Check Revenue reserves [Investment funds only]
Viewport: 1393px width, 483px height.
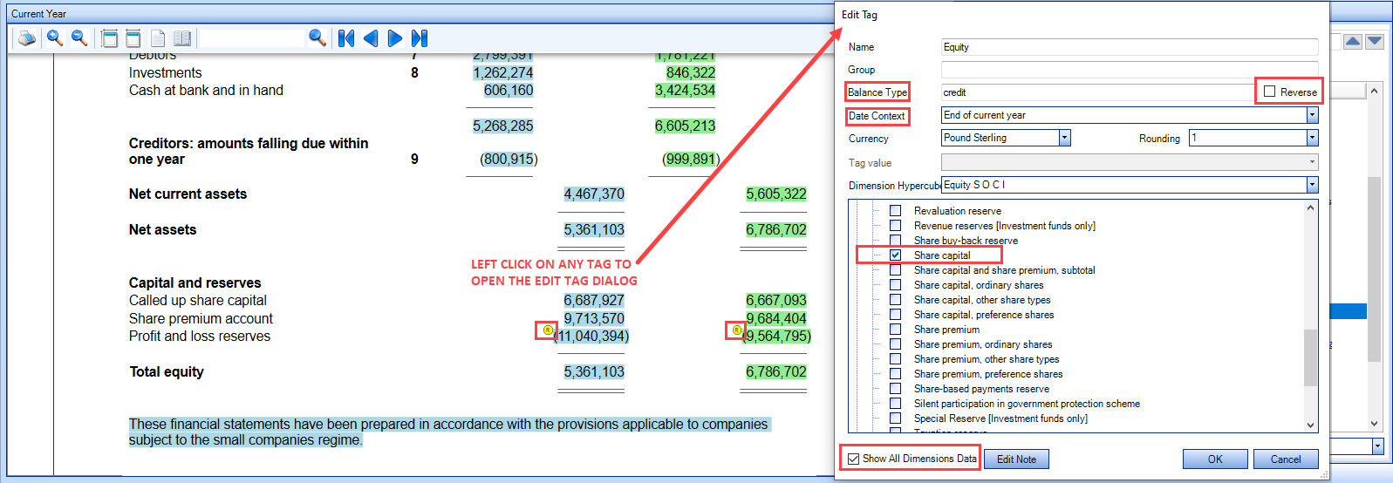[x=895, y=226]
